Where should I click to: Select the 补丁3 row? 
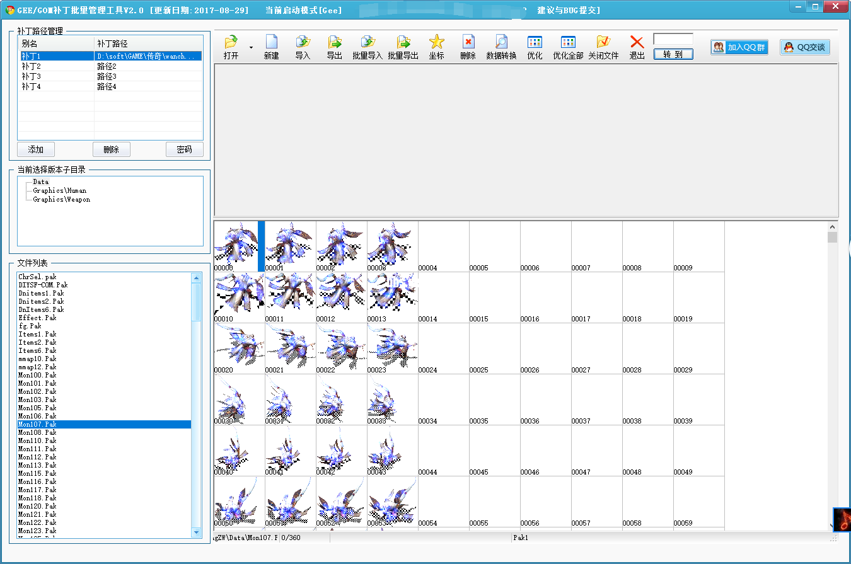pyautogui.click(x=110, y=76)
